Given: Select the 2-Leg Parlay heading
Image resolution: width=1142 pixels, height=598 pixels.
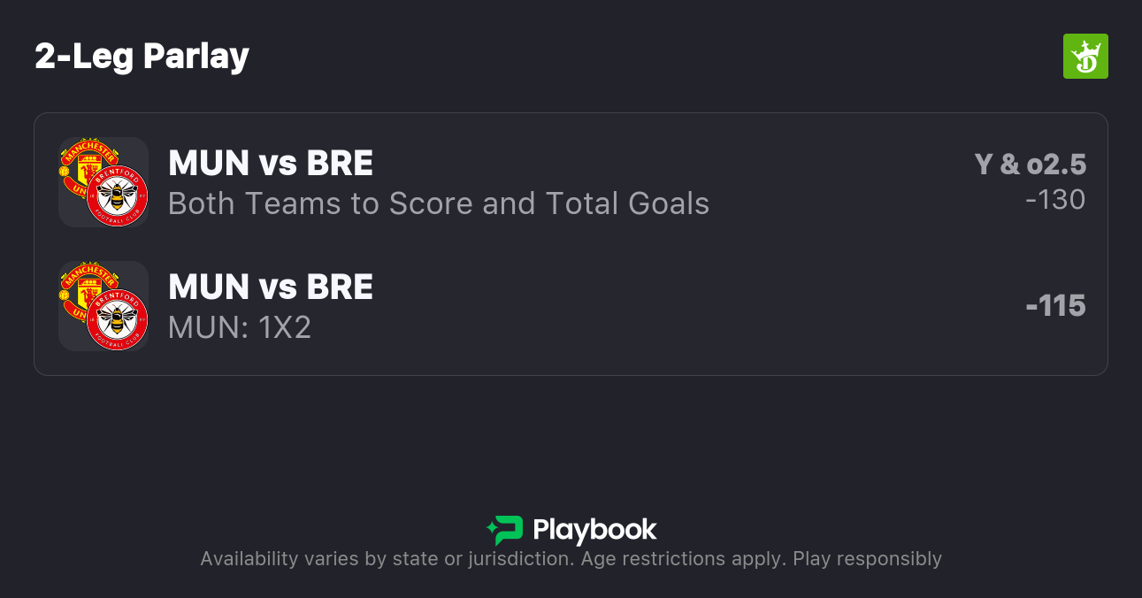Looking at the screenshot, I should tap(142, 57).
